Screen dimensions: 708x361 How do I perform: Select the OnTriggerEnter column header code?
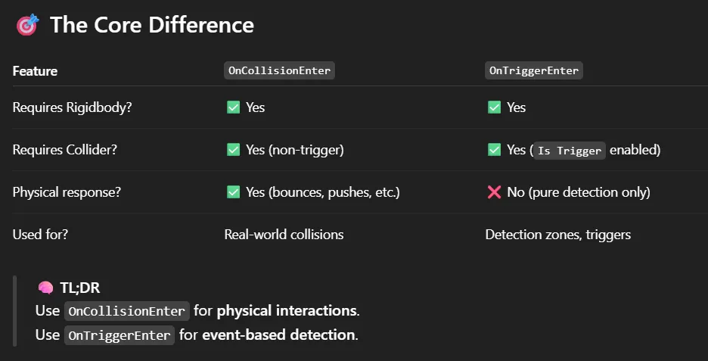pyautogui.click(x=534, y=70)
